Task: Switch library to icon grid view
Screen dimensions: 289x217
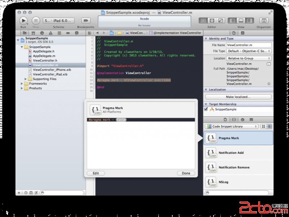Action: click(263, 127)
